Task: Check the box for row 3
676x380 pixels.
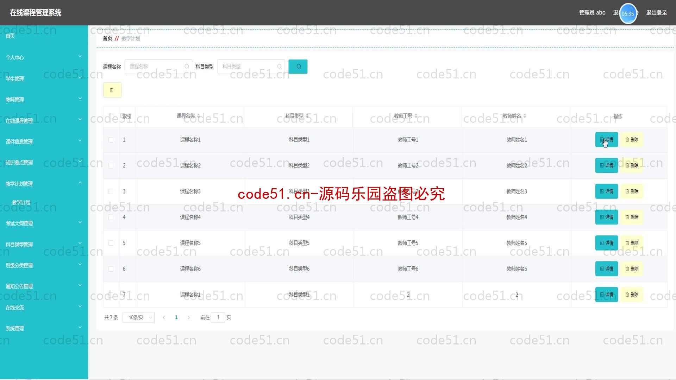Action: pos(111,191)
